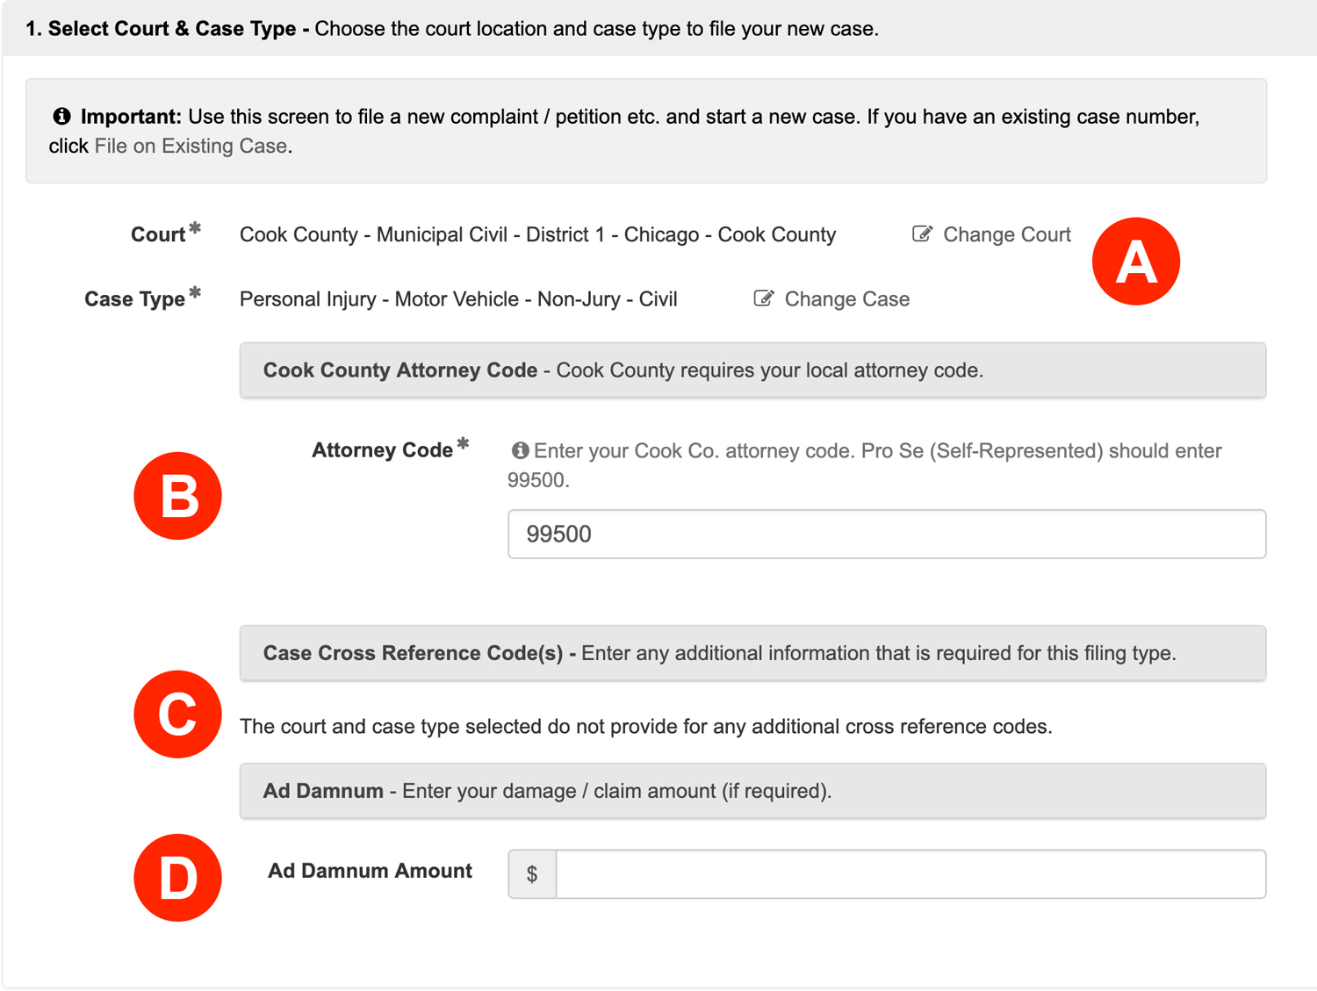This screenshot has width=1317, height=991.
Task: Click the red circle marker C
Action: (177, 714)
